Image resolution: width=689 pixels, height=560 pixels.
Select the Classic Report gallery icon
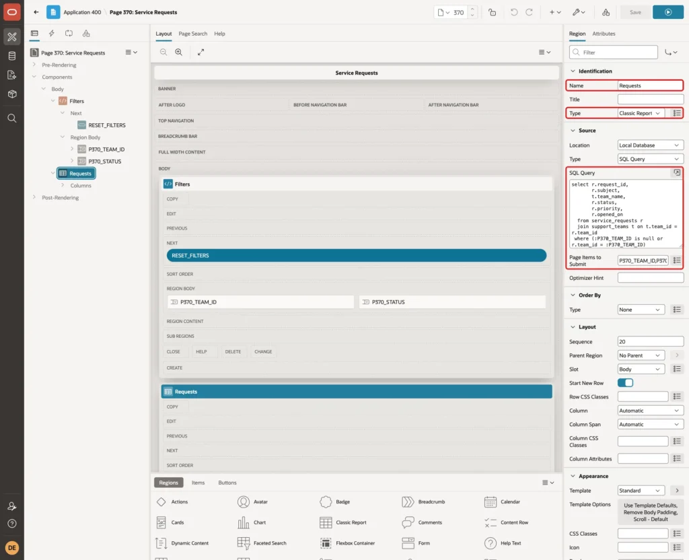[x=326, y=522]
